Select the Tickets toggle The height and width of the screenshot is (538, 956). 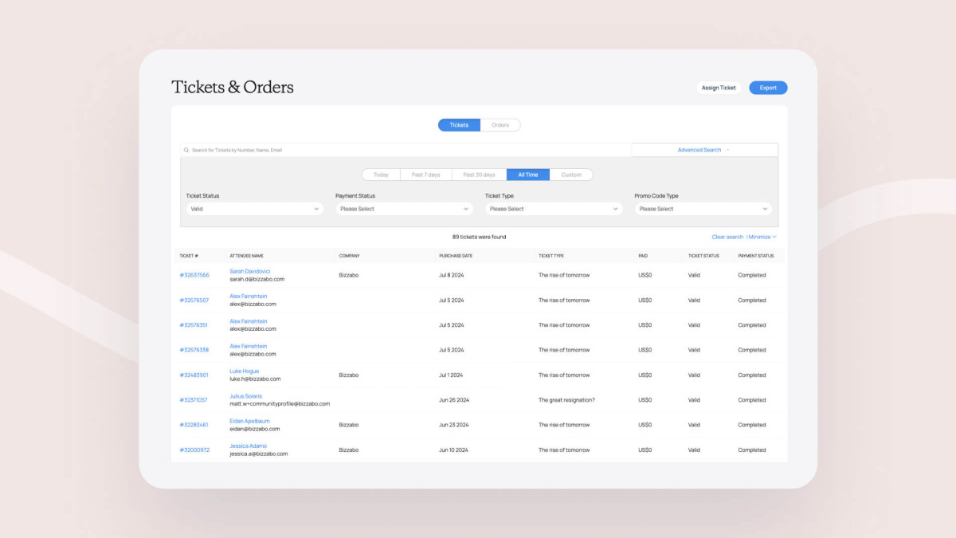[459, 125]
